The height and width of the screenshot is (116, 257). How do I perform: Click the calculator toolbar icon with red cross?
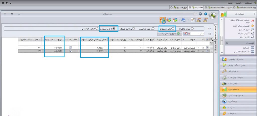199,20
